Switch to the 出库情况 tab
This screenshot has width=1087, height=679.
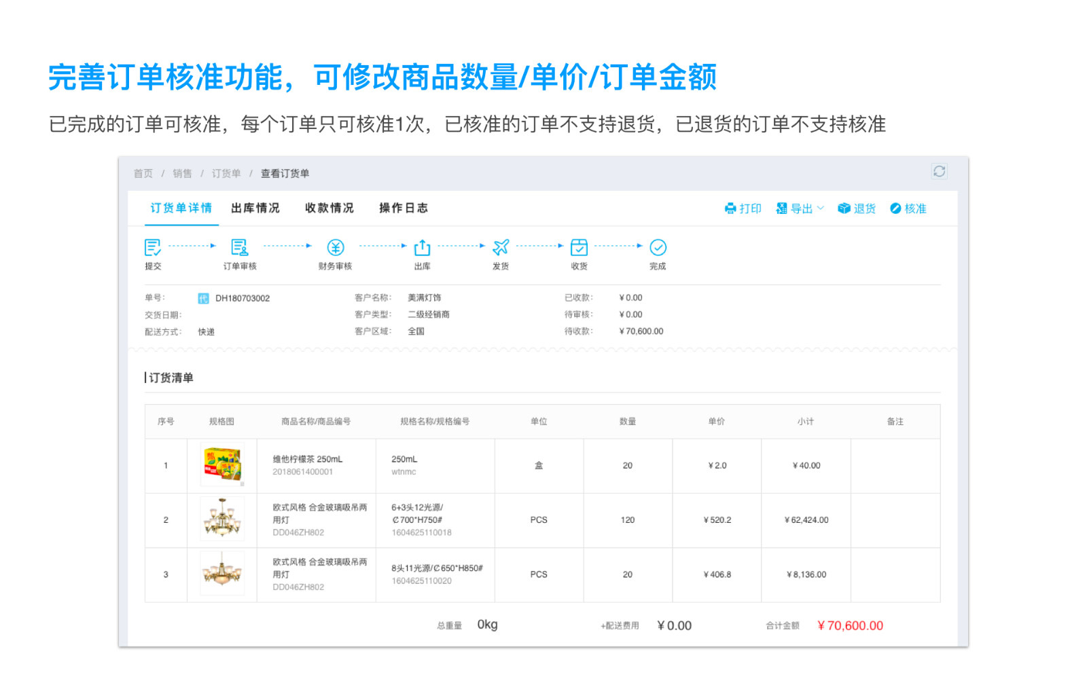click(255, 208)
